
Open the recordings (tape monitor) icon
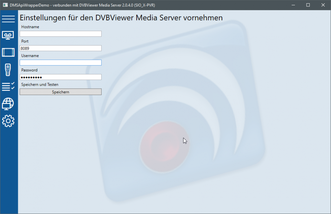coord(8,35)
